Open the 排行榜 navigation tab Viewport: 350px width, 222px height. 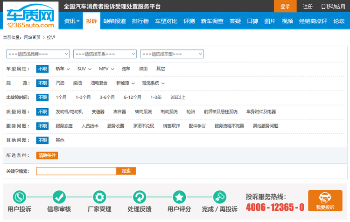[x=140, y=21]
